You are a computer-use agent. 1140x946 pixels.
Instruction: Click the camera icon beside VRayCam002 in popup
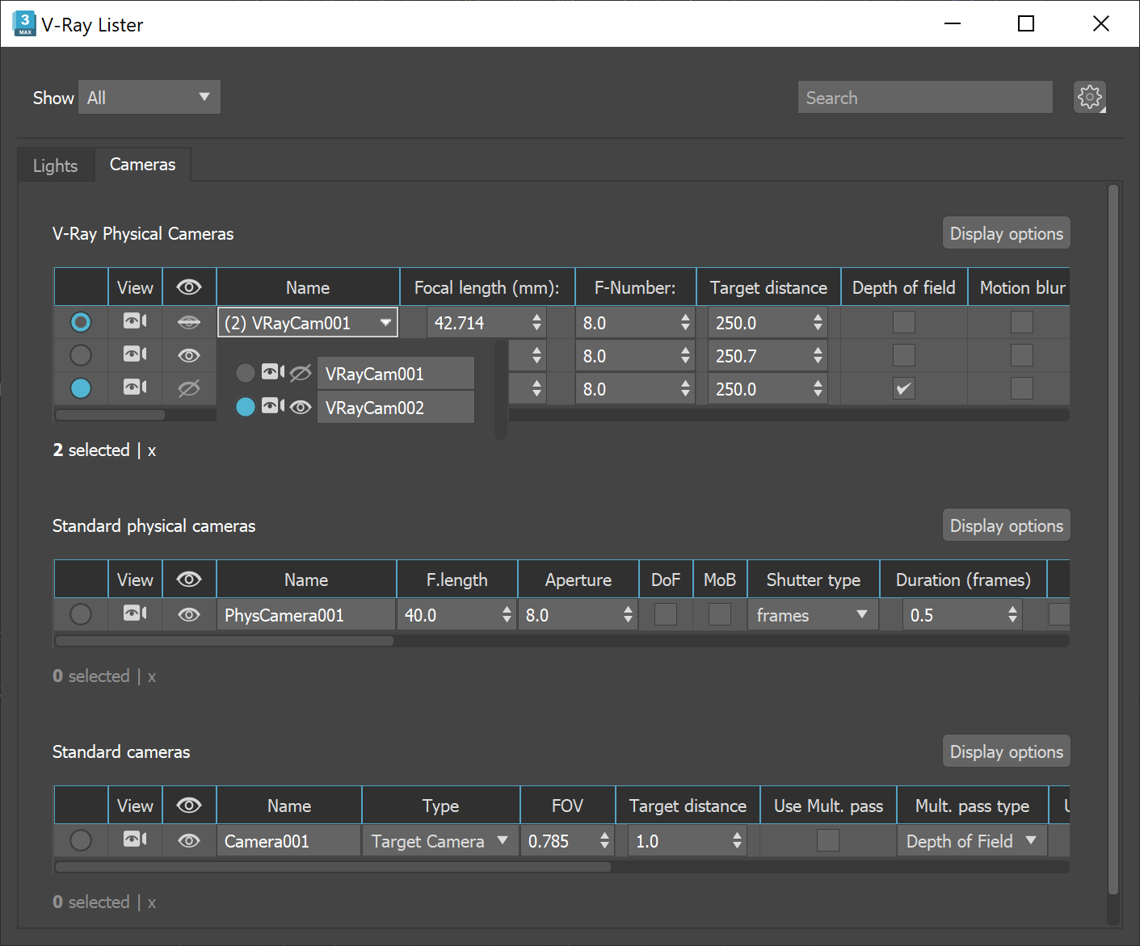coord(272,407)
